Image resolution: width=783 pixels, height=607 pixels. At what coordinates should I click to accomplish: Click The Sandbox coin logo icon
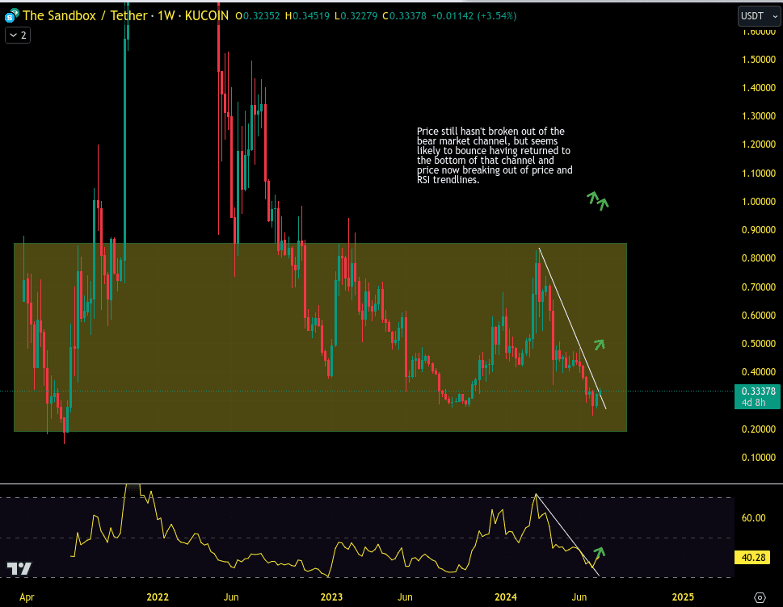pos(11,16)
